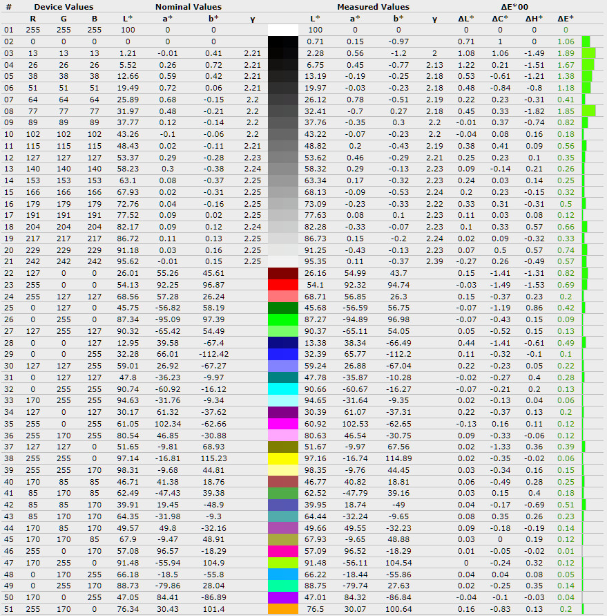
Task: Click the mid-gray swatch in row 12
Action: pyautogui.click(x=283, y=158)
